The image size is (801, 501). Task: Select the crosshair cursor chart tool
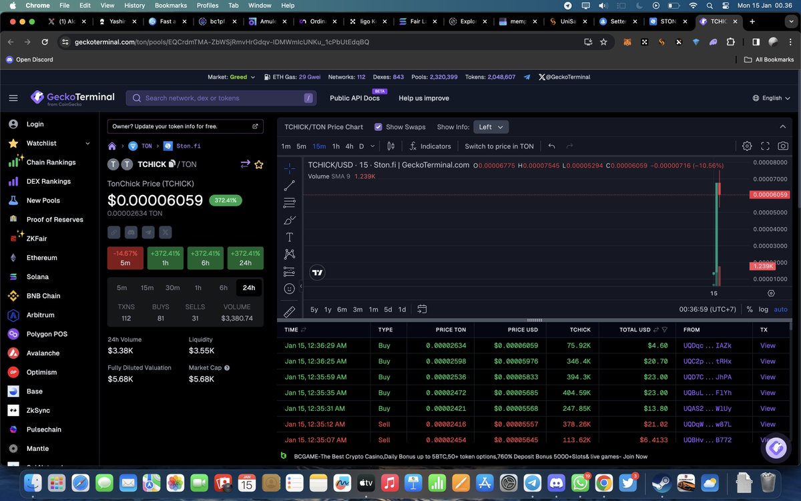pos(289,168)
